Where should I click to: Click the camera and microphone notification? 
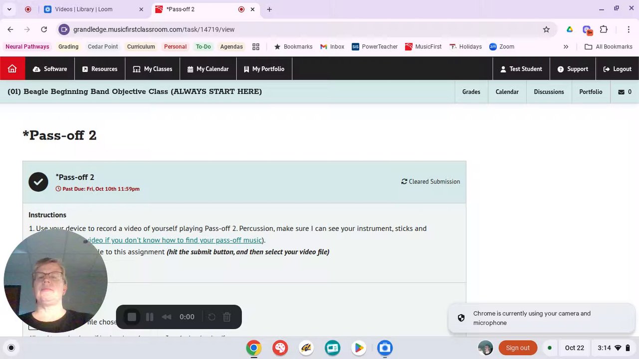(542, 318)
